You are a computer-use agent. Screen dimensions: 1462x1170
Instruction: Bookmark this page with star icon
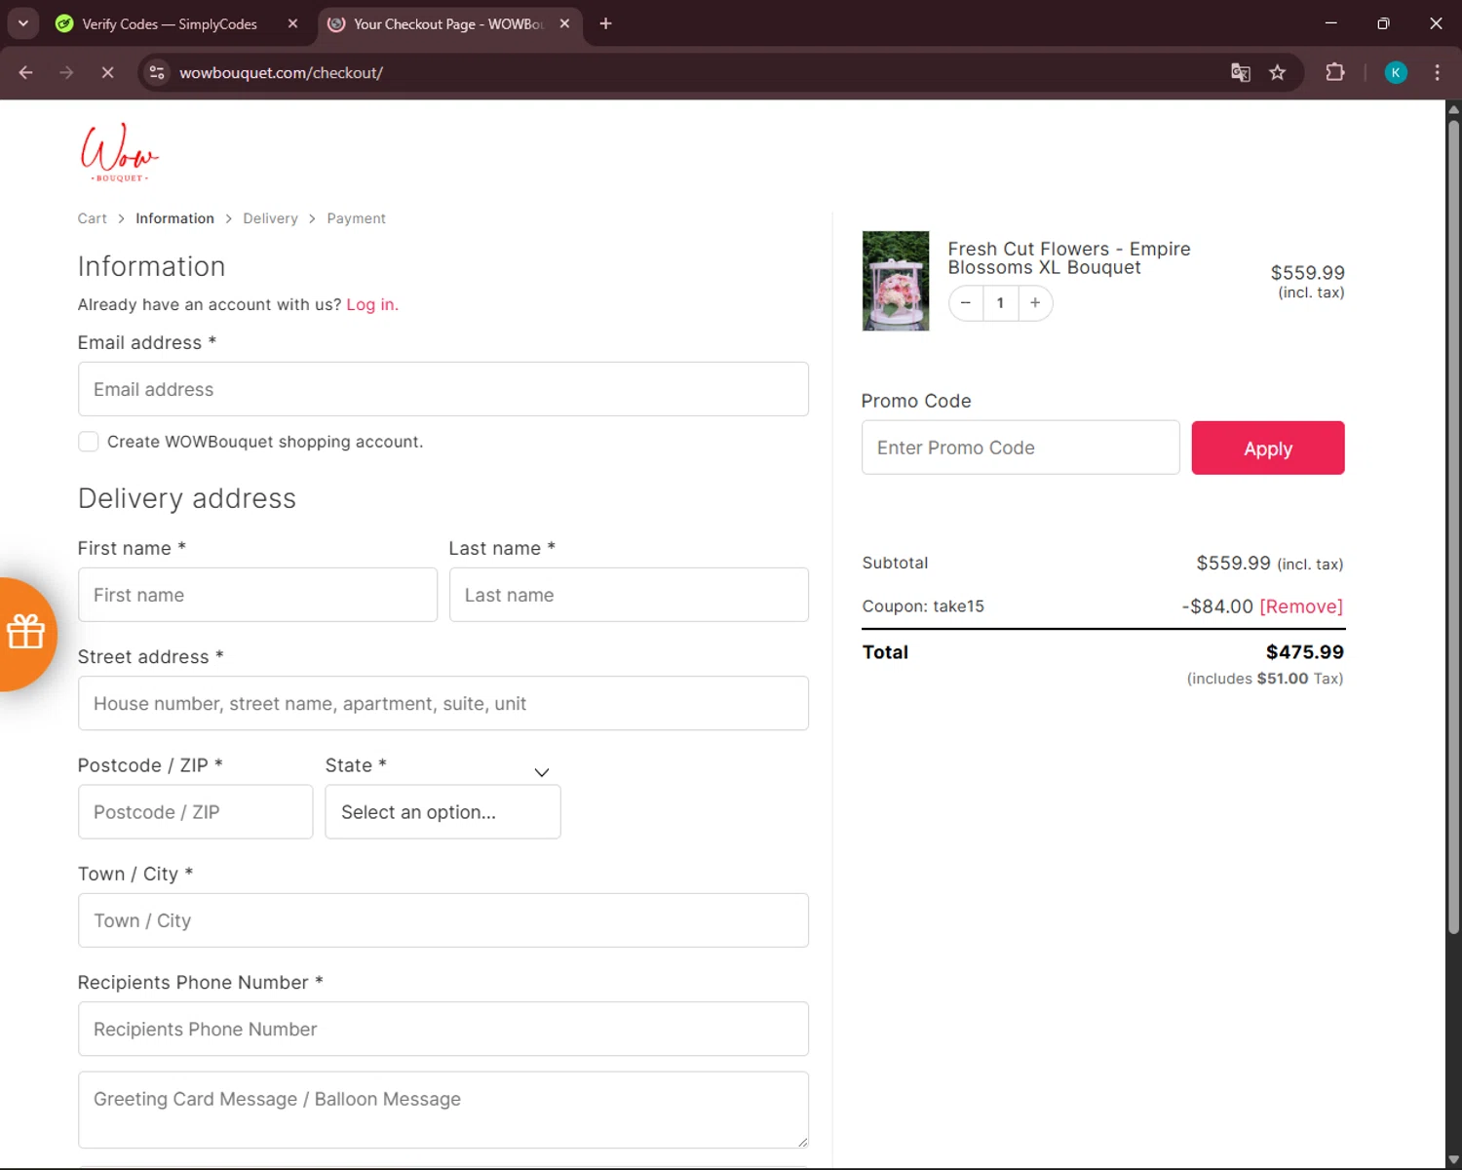1277,72
